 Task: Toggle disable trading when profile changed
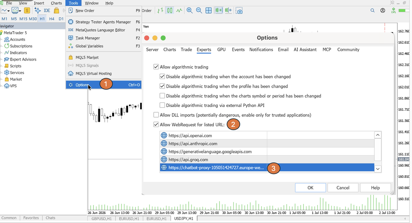point(162,86)
